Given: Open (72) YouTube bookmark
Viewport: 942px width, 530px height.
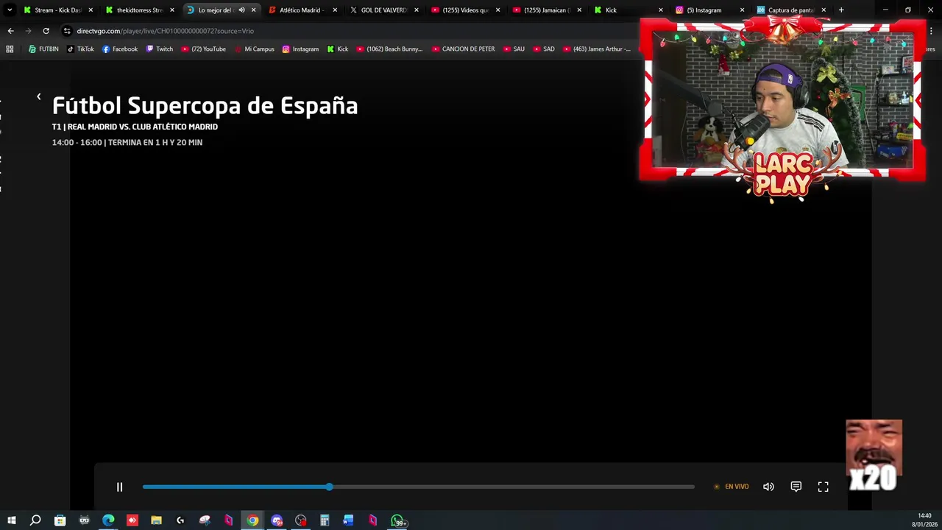Looking at the screenshot, I should [x=204, y=49].
